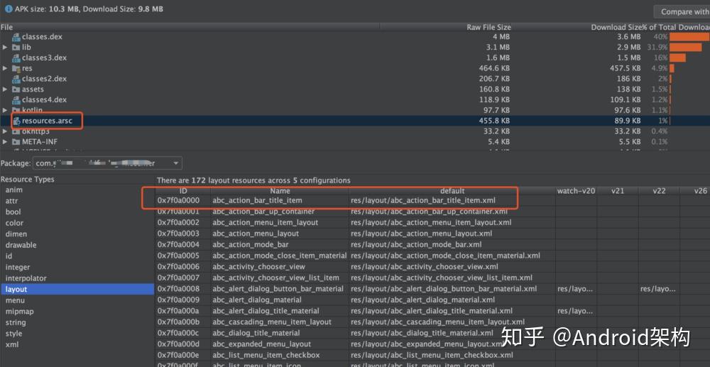Click the resources.arsc file icon
Screen dimensions: 710x367
16,121
